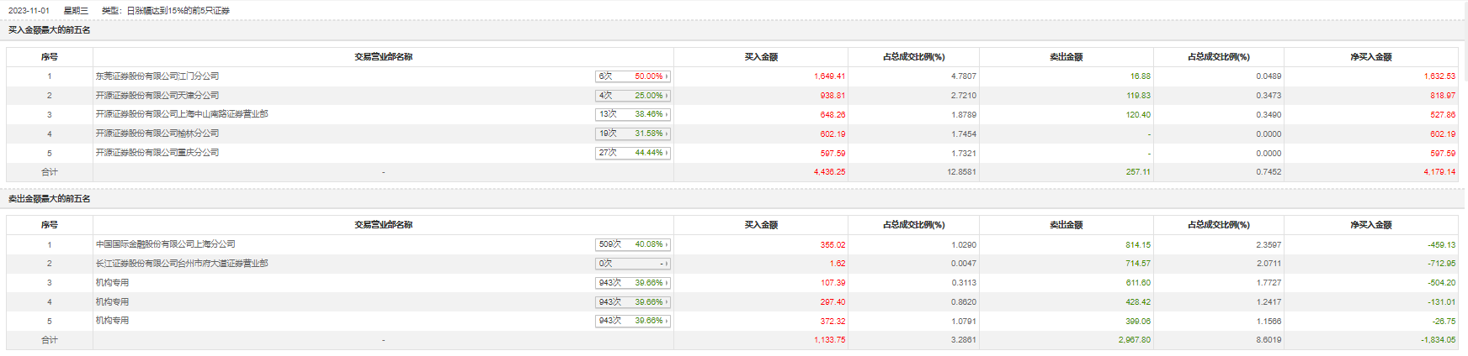Expand the 27次 44.44% stats box
This screenshot has height=356, width=1468.
633,153
